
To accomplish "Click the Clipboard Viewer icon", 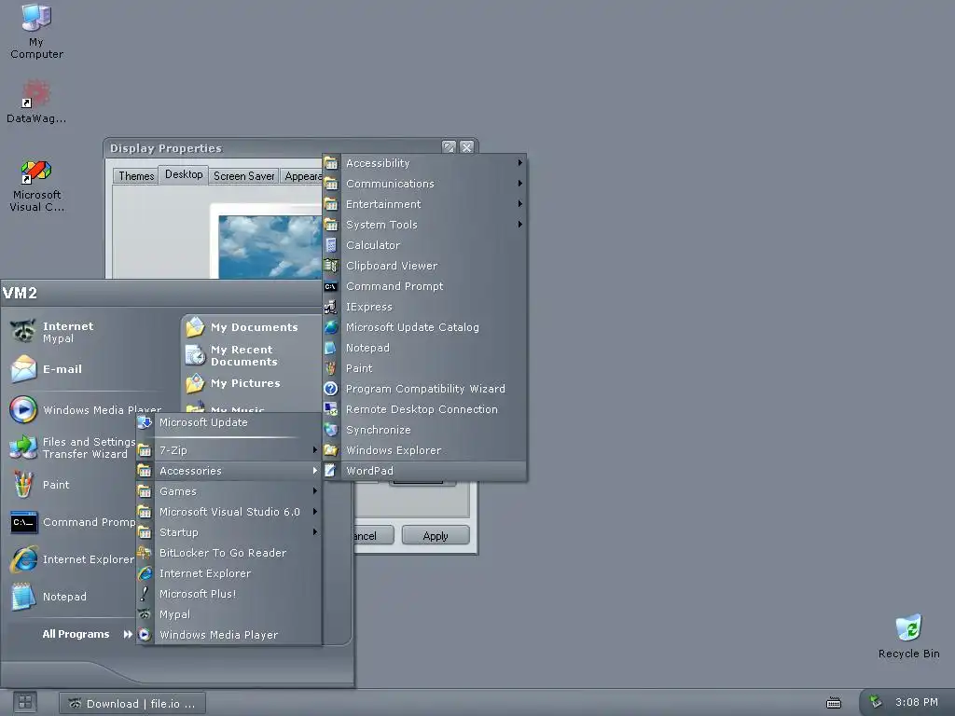I will [x=331, y=266].
